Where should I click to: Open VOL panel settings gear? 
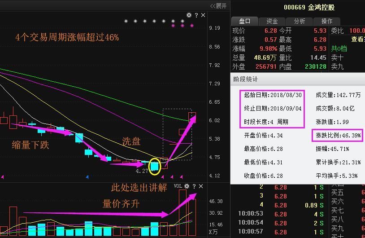[187, 186]
